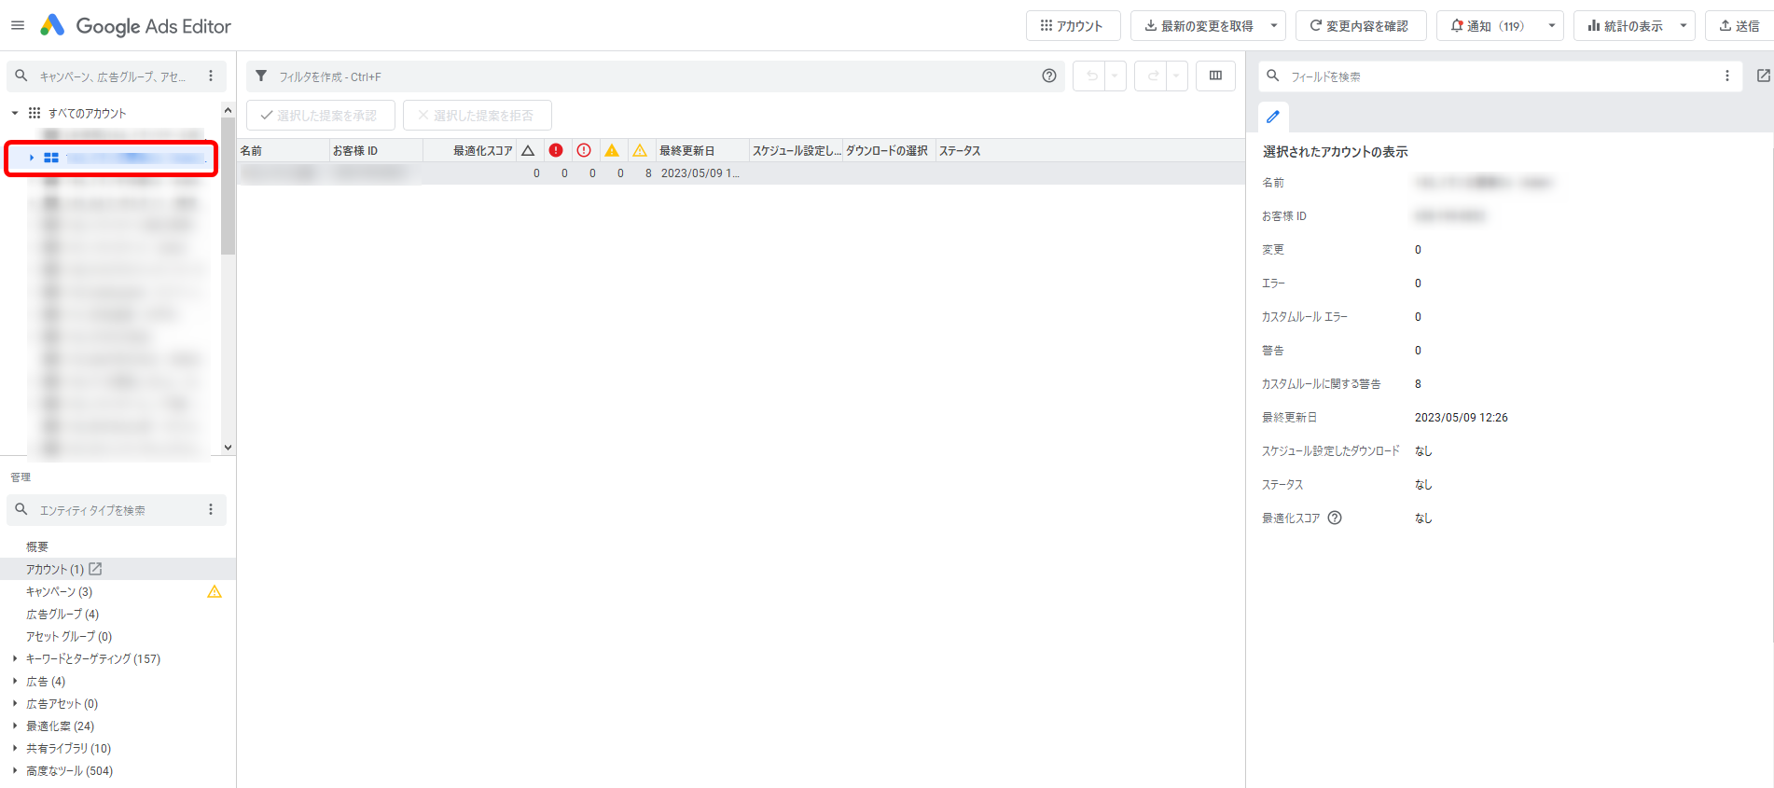Screen dimensions: 1774x788
Task: Pop out the edit panel into new window
Action: 1763,76
